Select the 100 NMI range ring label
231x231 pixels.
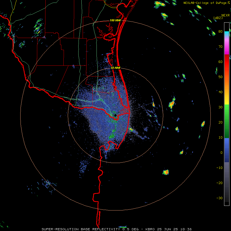click(x=115, y=20)
